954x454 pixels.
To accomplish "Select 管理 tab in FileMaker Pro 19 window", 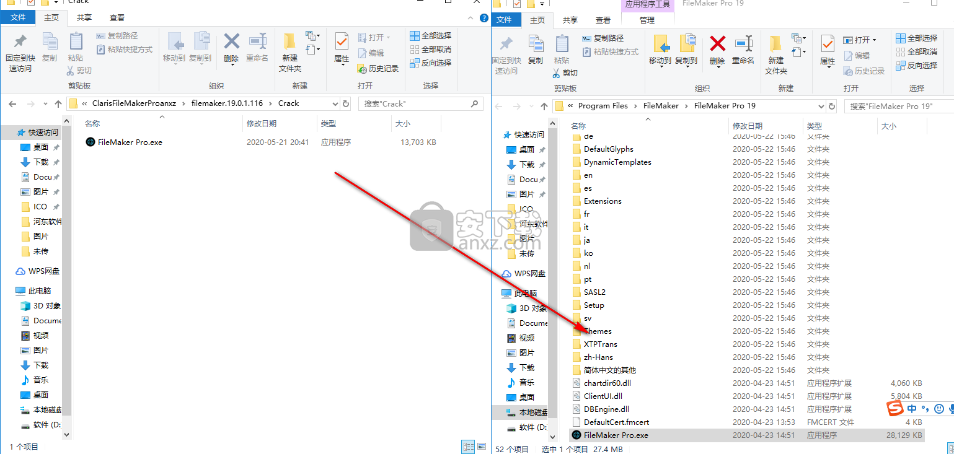I will pos(647,20).
